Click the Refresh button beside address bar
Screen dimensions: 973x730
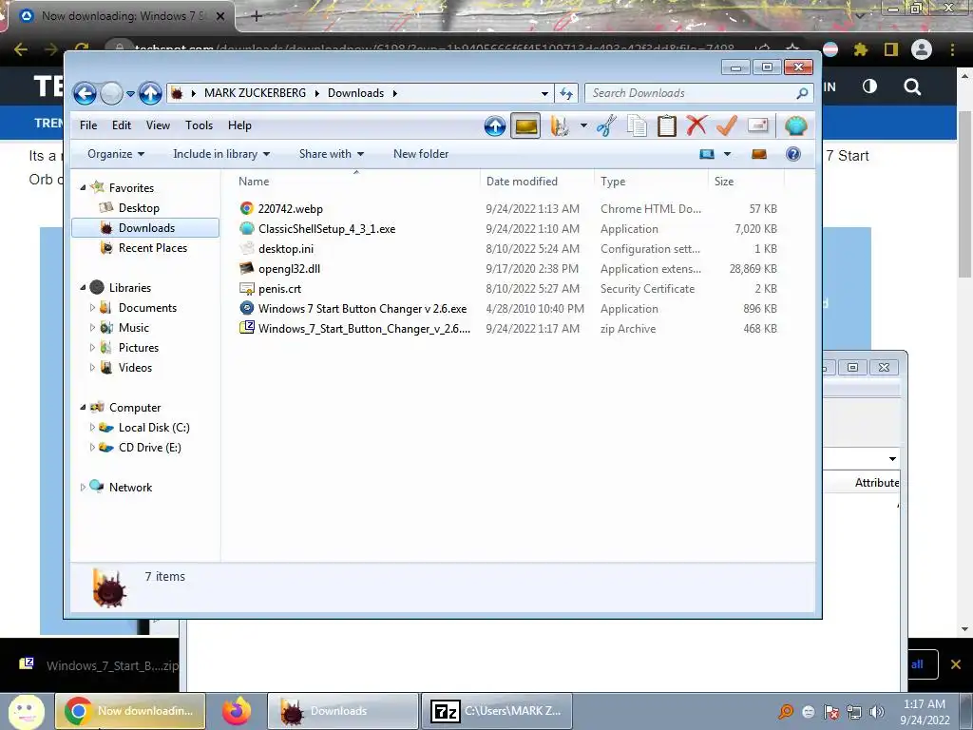(x=566, y=94)
